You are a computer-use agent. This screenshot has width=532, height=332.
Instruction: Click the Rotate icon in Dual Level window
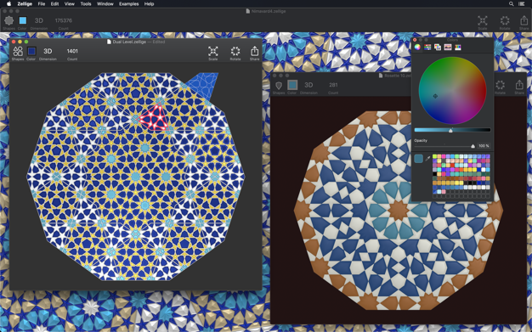point(235,51)
